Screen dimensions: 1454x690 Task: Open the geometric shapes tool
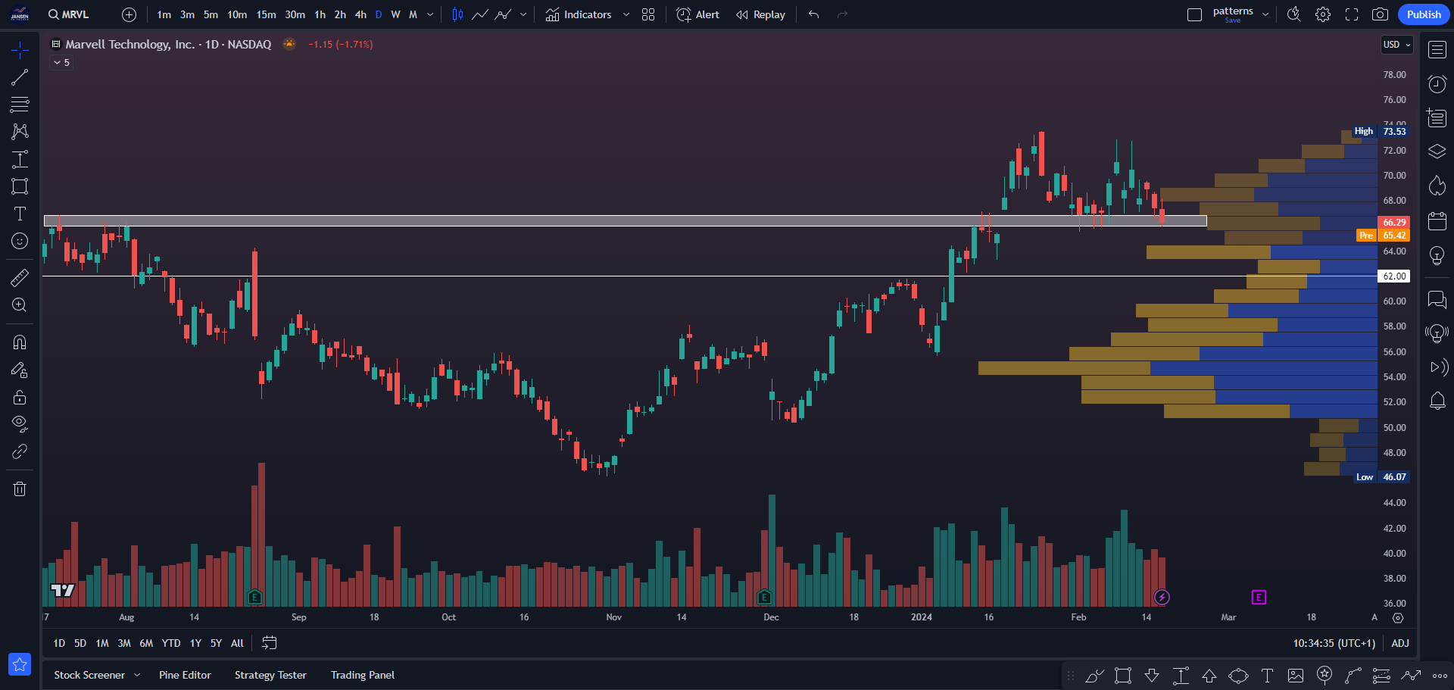pos(20,186)
